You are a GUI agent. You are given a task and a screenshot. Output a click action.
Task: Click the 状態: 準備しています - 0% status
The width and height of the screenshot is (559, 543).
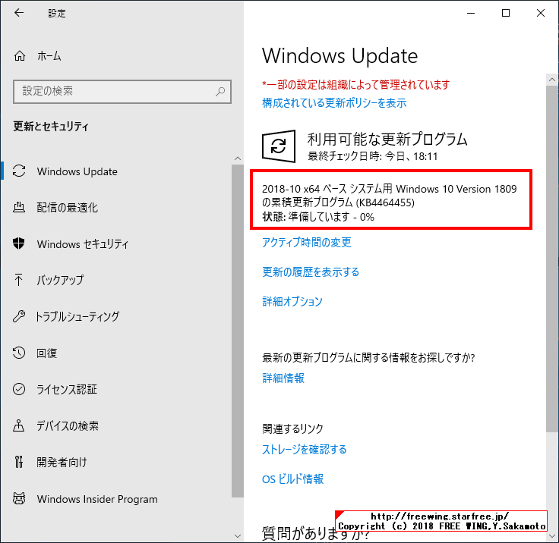(318, 217)
